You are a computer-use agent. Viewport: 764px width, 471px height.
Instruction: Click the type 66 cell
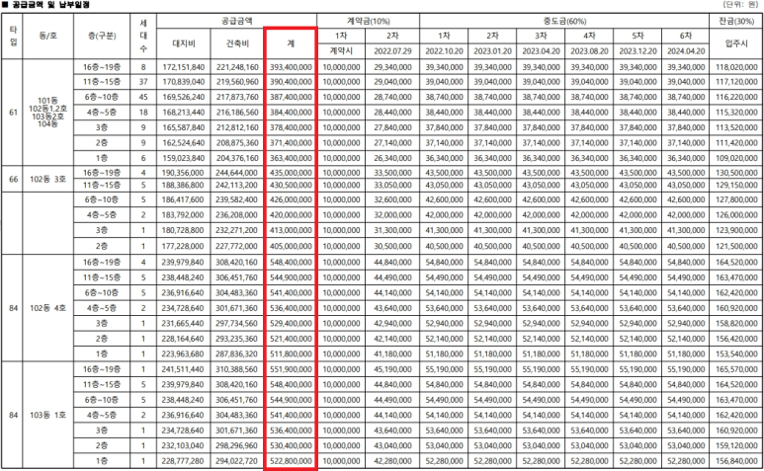click(x=13, y=179)
